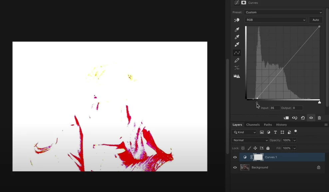Click the Output value field
This screenshot has width=329, height=192.
297,108
